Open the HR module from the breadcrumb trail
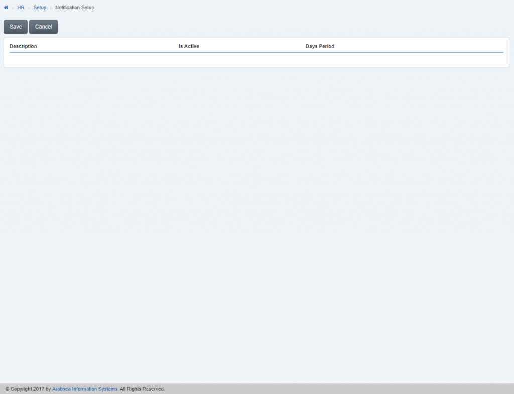 [x=21, y=7]
